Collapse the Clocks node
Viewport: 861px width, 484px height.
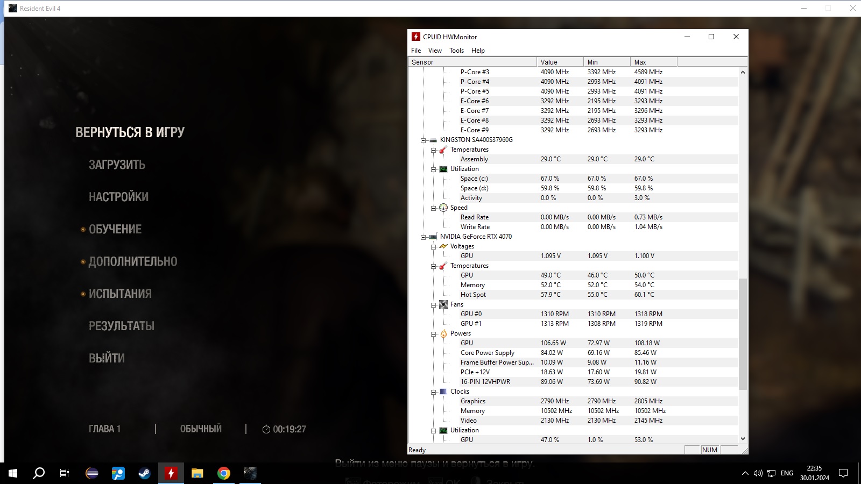pyautogui.click(x=433, y=392)
